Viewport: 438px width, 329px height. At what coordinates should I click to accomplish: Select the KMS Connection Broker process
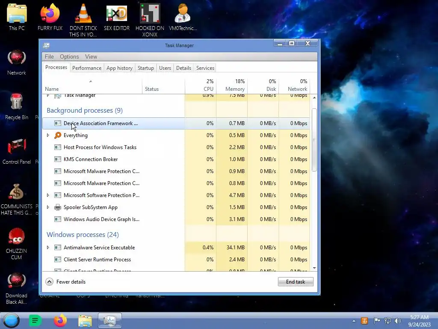click(x=176, y=159)
